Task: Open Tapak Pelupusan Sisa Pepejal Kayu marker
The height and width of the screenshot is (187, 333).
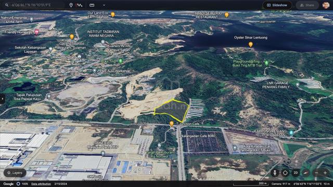Action: pyautogui.click(x=49, y=97)
